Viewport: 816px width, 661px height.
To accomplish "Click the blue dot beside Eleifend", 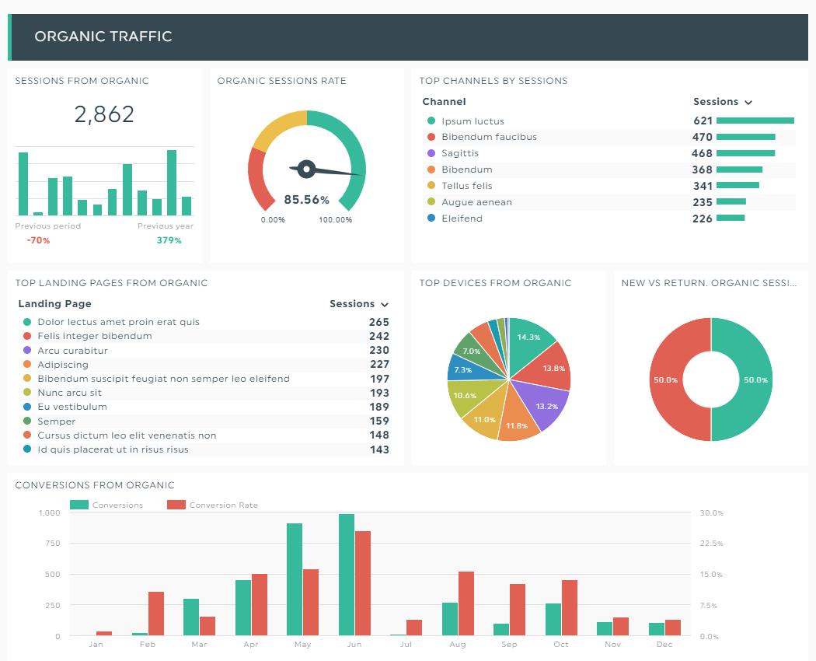I will [431, 219].
